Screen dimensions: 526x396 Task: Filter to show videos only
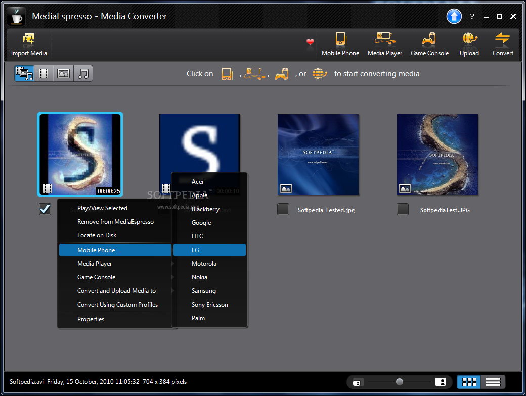(x=43, y=73)
